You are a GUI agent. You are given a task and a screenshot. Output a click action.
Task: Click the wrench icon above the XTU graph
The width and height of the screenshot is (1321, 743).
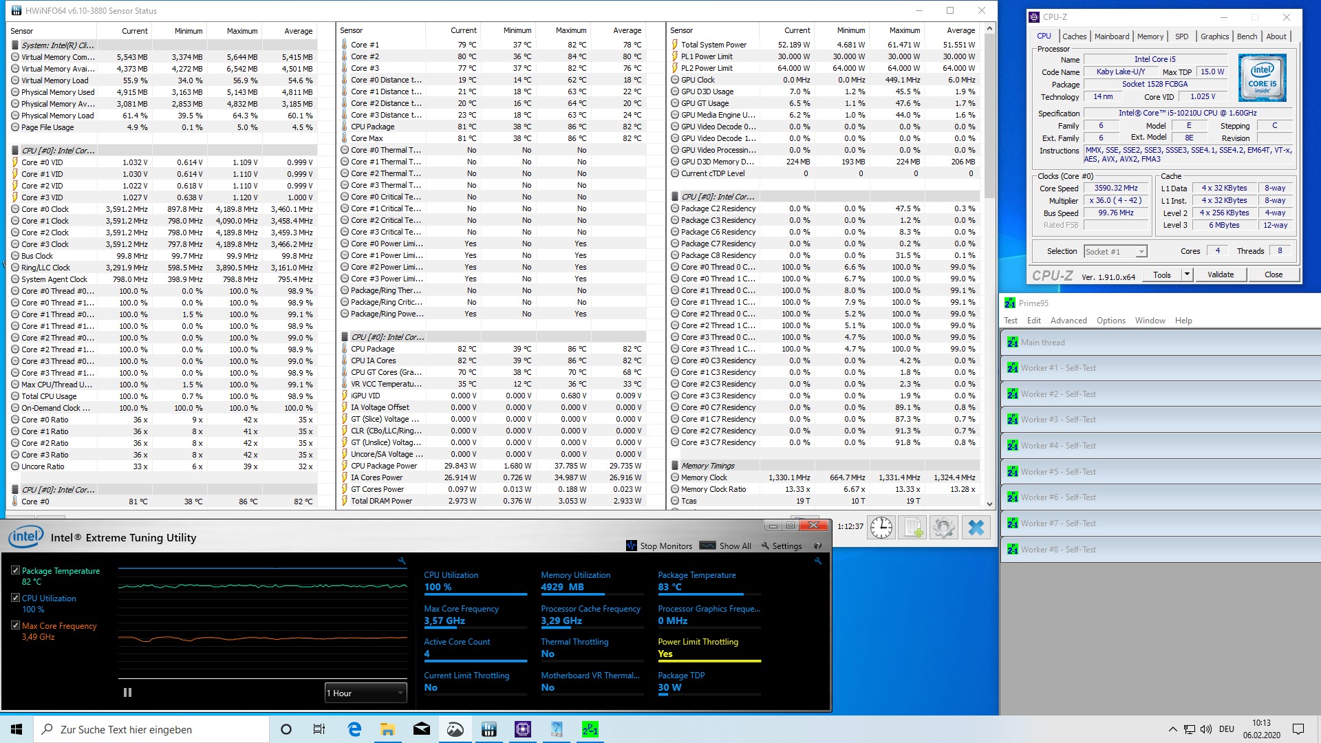tap(402, 561)
